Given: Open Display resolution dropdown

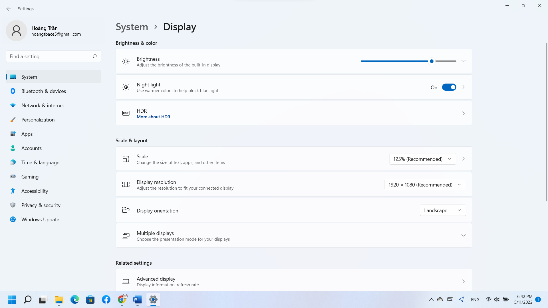Looking at the screenshot, I should [x=425, y=185].
